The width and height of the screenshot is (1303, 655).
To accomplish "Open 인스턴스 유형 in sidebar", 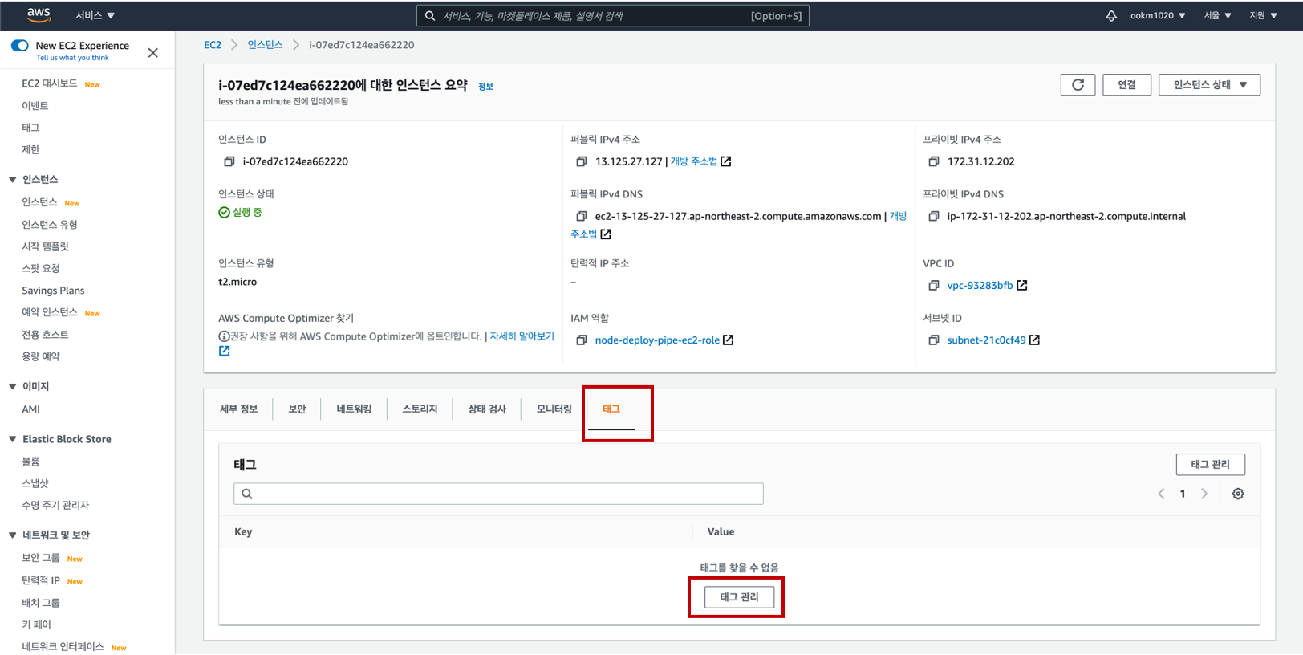I will [49, 225].
